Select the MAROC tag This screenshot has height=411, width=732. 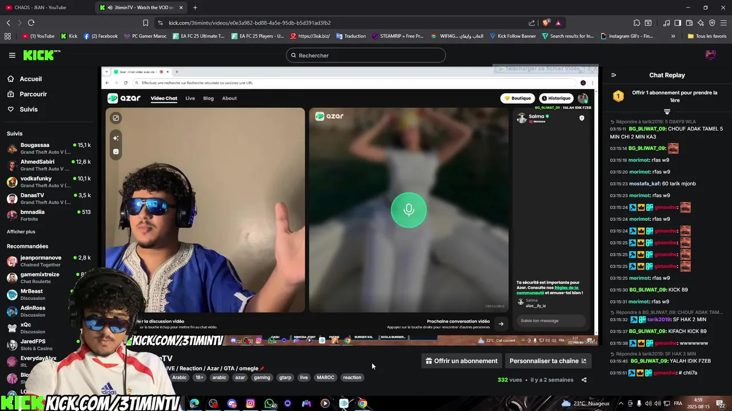tap(325, 377)
